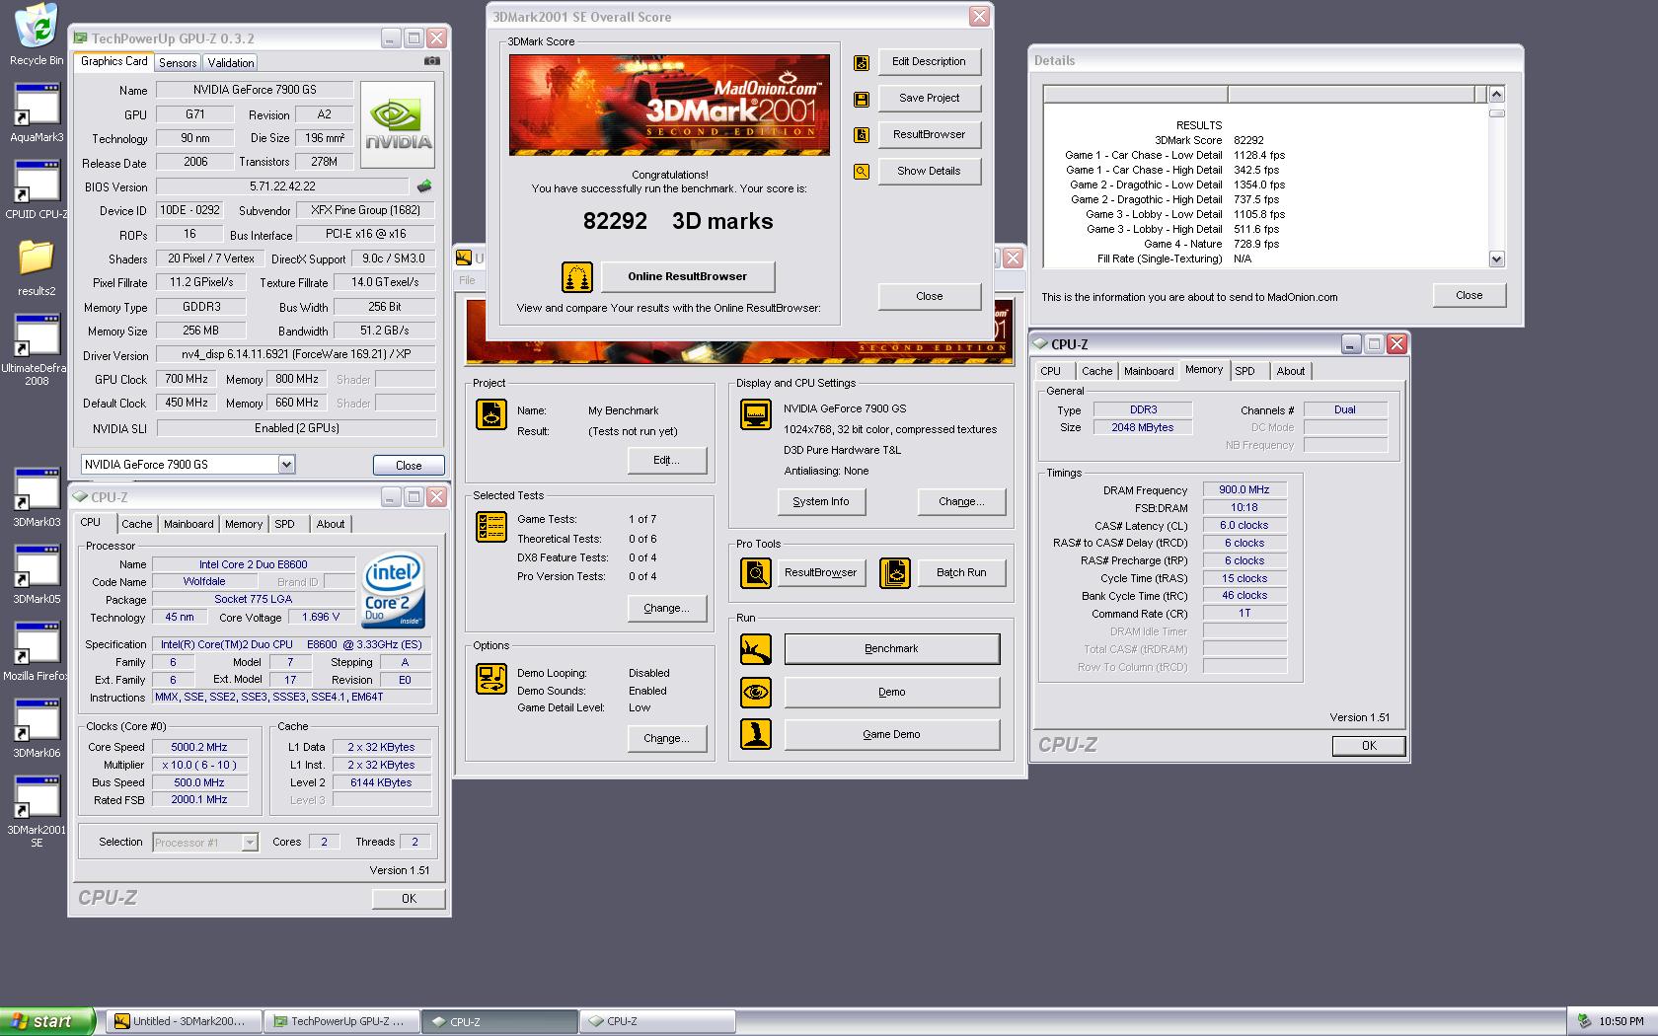Switch to the Sensors tab in GPU-Z
Viewport: 1658px width, 1036px height.
point(178,62)
